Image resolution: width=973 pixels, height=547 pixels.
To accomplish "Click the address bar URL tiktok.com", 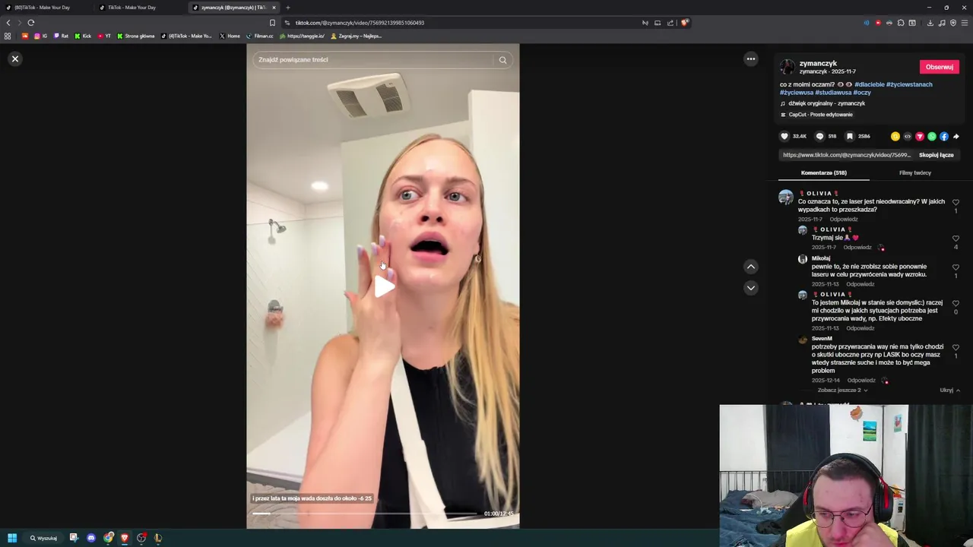I will click(360, 23).
